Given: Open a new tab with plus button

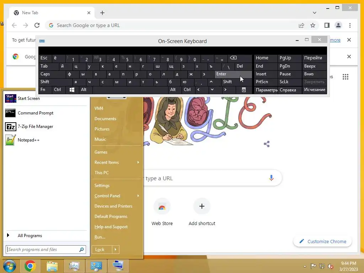Looking at the screenshot, I should click(102, 13).
